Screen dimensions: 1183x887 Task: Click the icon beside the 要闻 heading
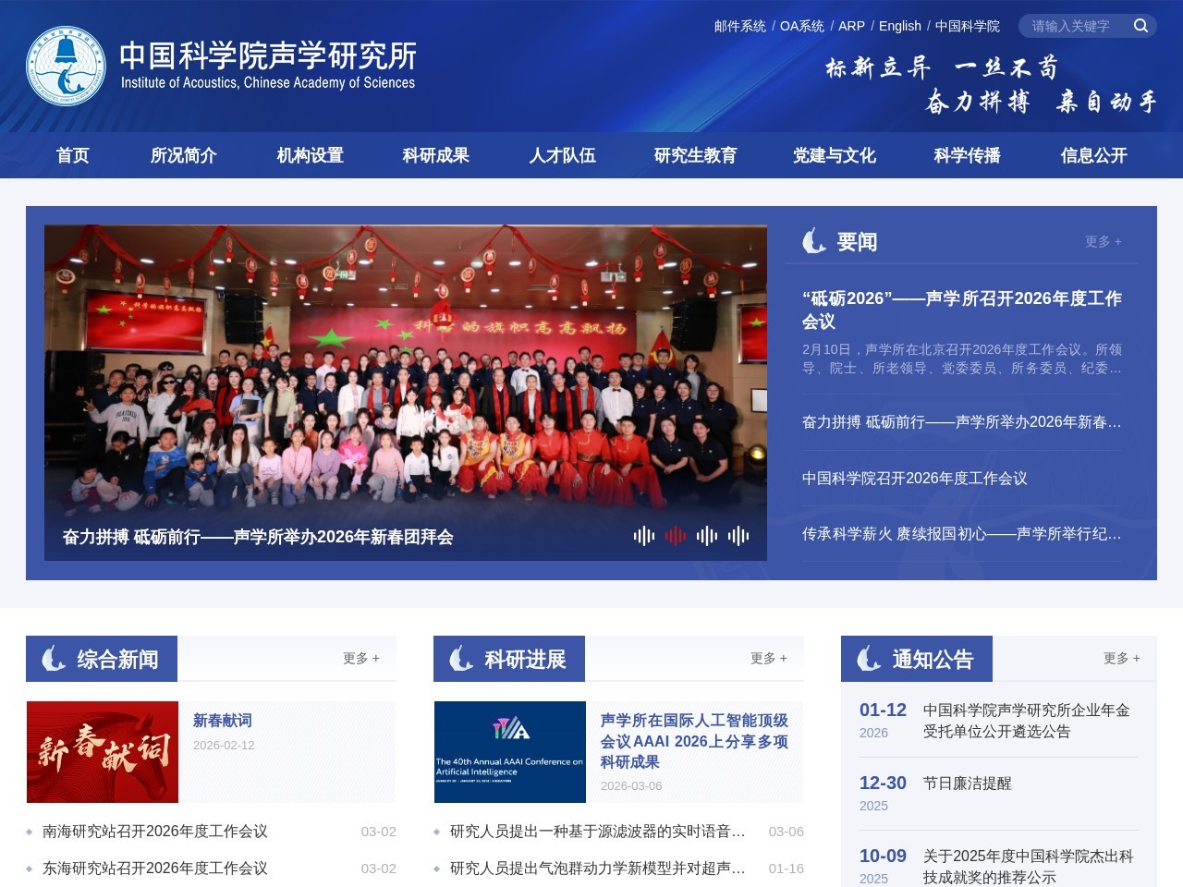(x=813, y=241)
